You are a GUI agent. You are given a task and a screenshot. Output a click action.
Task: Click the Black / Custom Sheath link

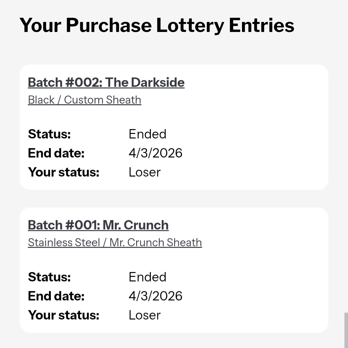click(84, 100)
